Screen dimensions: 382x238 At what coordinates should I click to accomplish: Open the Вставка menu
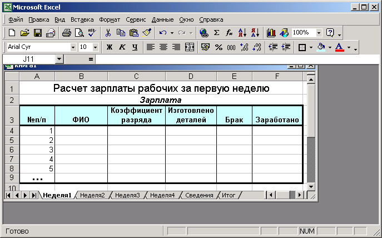(x=82, y=19)
